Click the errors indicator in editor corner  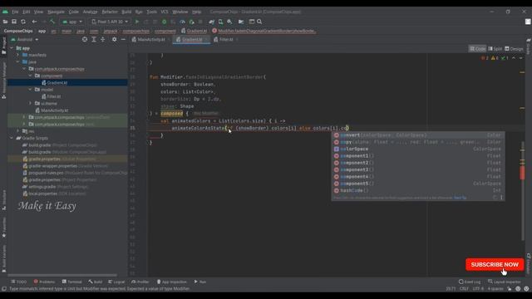485,58
